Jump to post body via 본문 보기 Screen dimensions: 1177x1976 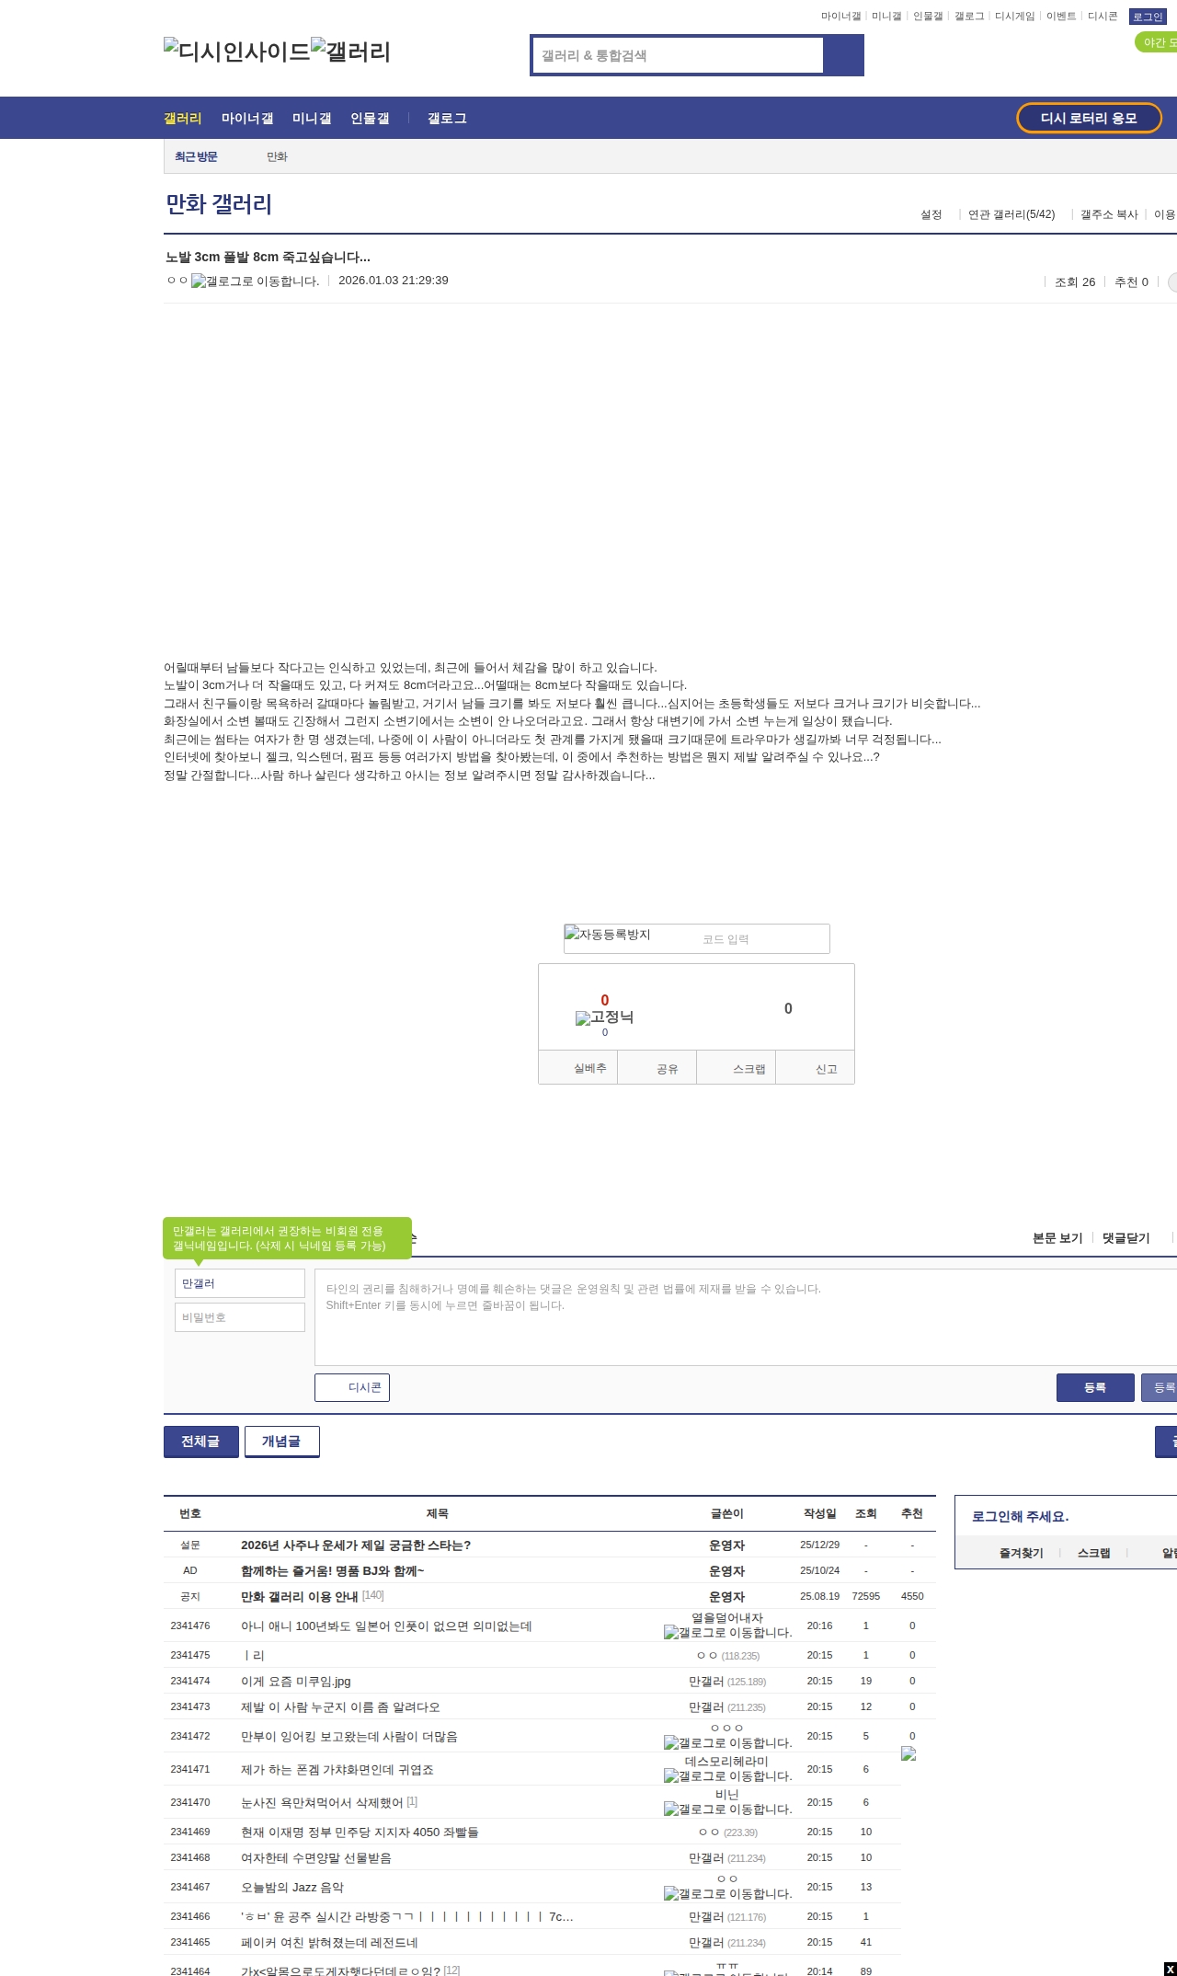[x=1057, y=1238]
